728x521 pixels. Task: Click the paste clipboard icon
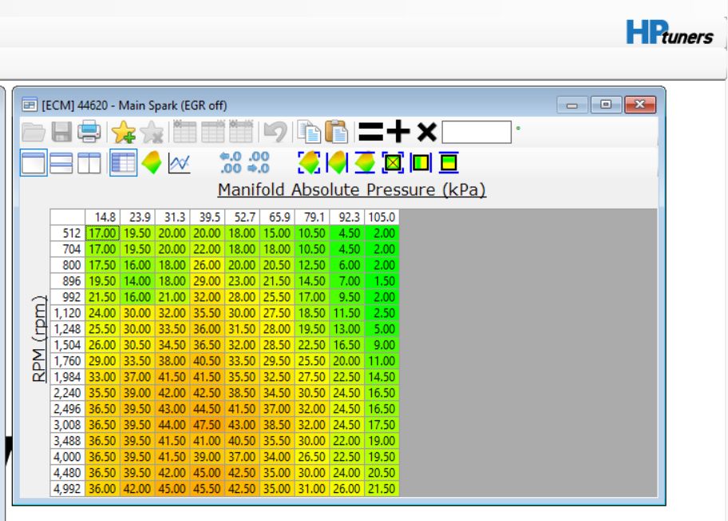(336, 132)
